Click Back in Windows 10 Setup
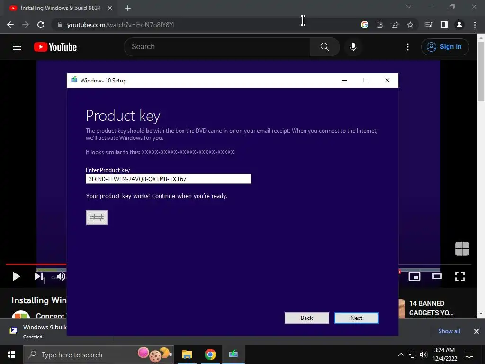485x364 pixels. pyautogui.click(x=306, y=318)
